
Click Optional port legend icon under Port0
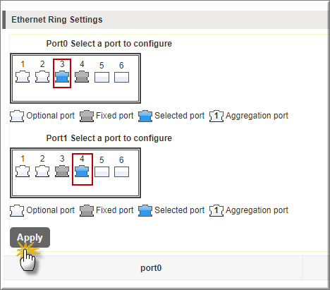point(17,116)
